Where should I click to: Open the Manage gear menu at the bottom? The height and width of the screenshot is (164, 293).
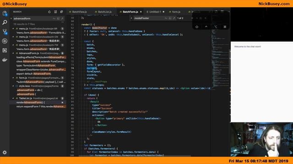(5, 153)
